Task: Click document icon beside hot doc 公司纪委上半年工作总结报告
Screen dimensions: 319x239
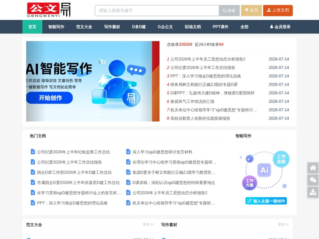Action: [x=33, y=162]
